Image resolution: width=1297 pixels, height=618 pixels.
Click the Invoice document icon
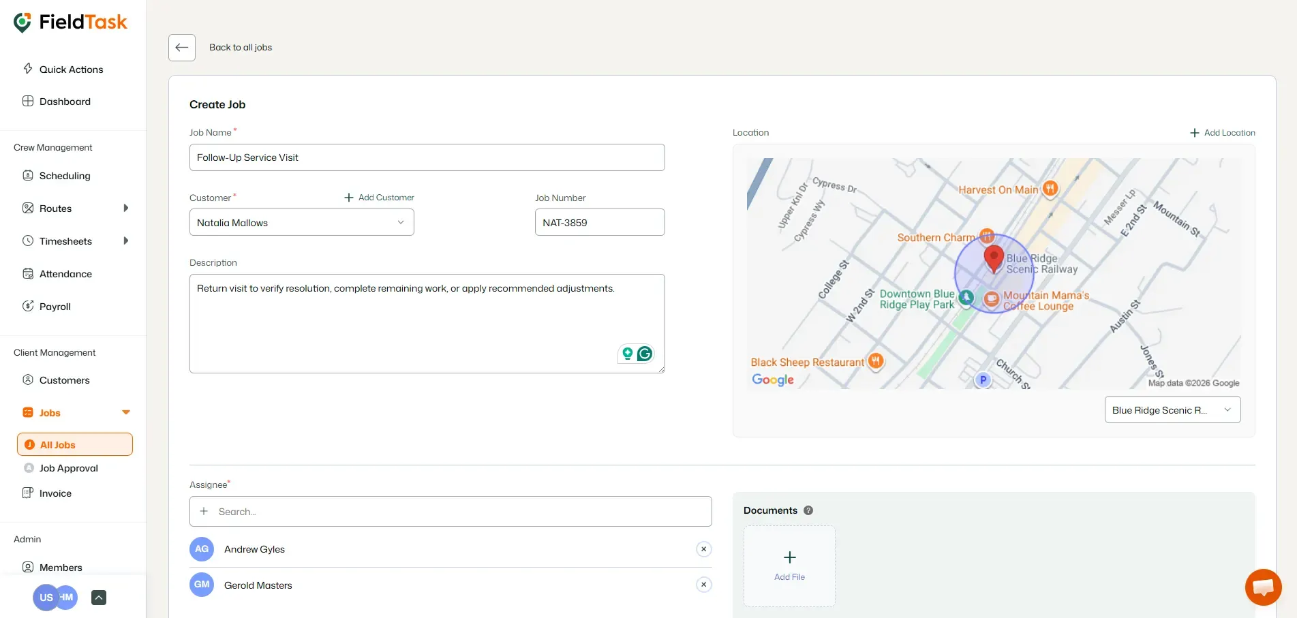point(28,493)
